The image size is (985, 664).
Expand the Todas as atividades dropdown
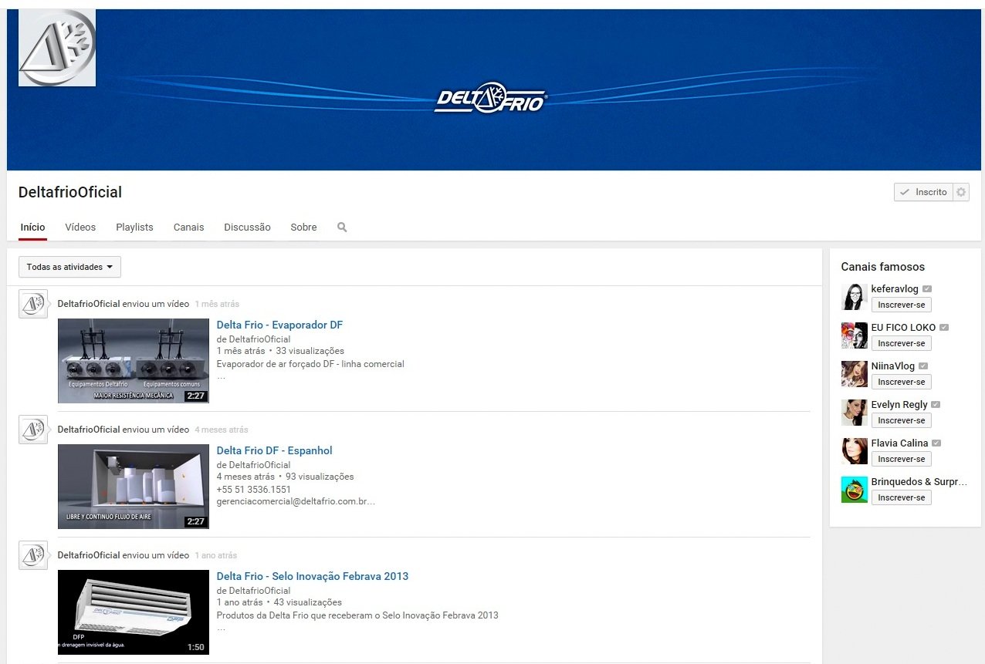(69, 267)
